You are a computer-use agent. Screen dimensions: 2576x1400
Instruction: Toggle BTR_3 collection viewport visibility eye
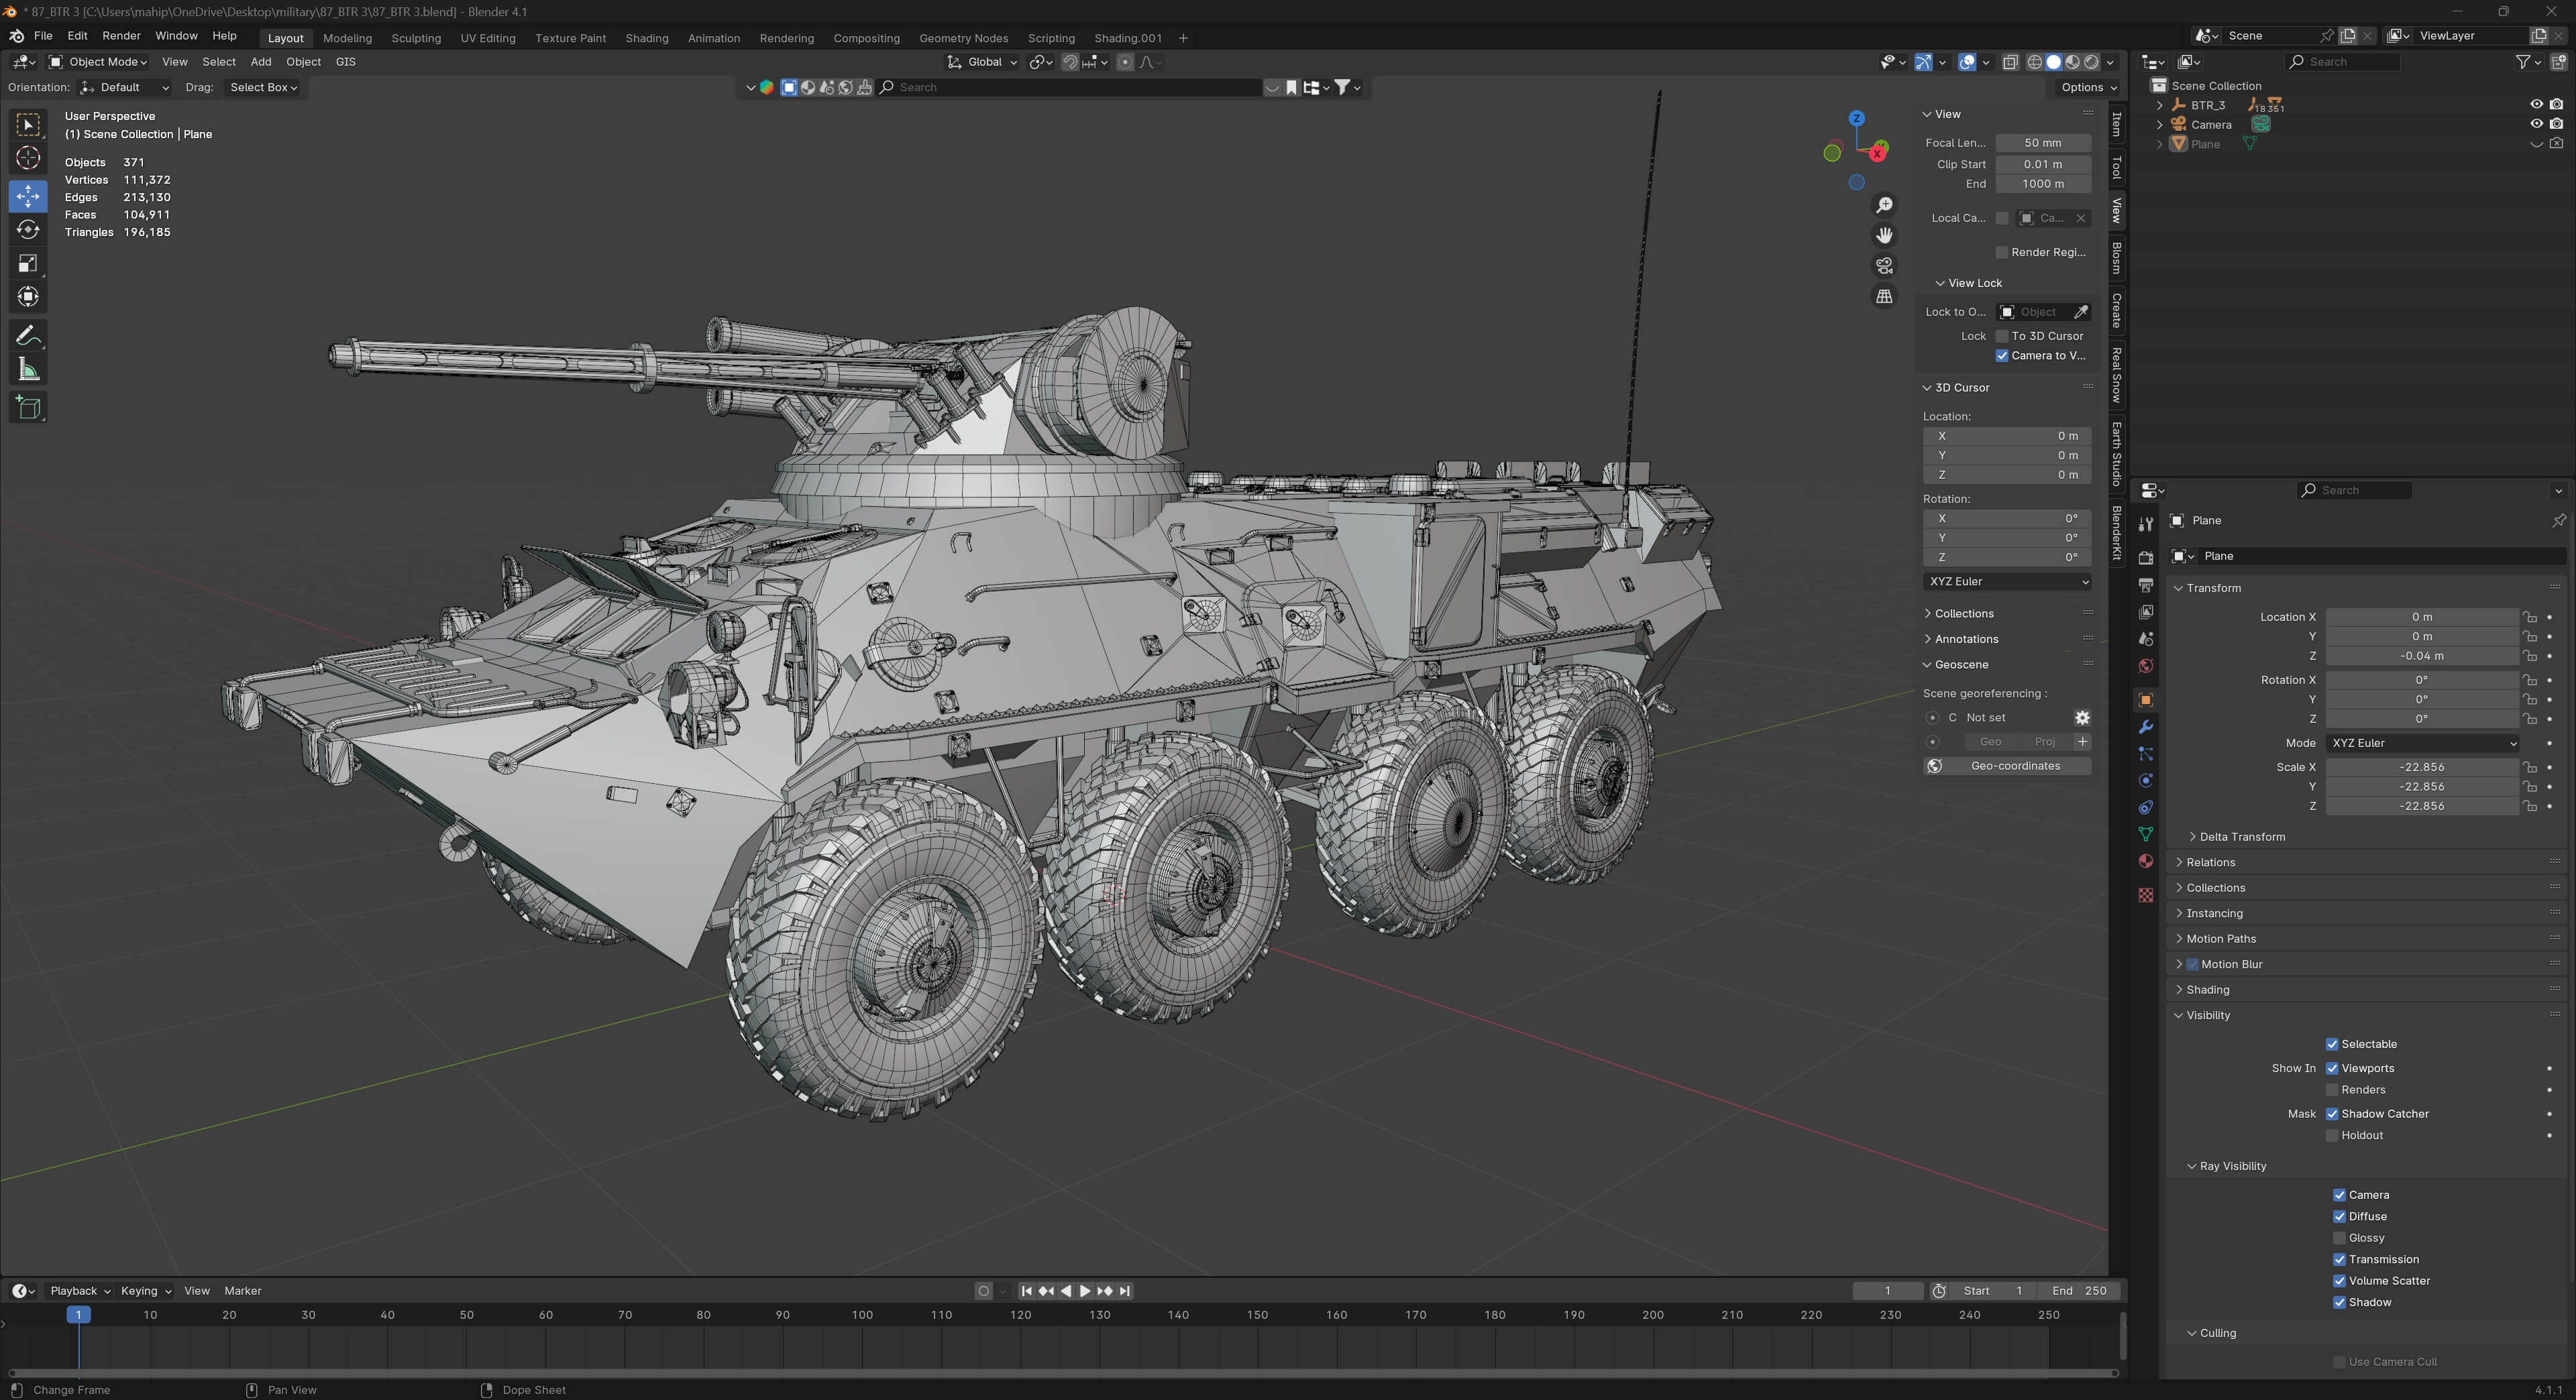click(2536, 105)
